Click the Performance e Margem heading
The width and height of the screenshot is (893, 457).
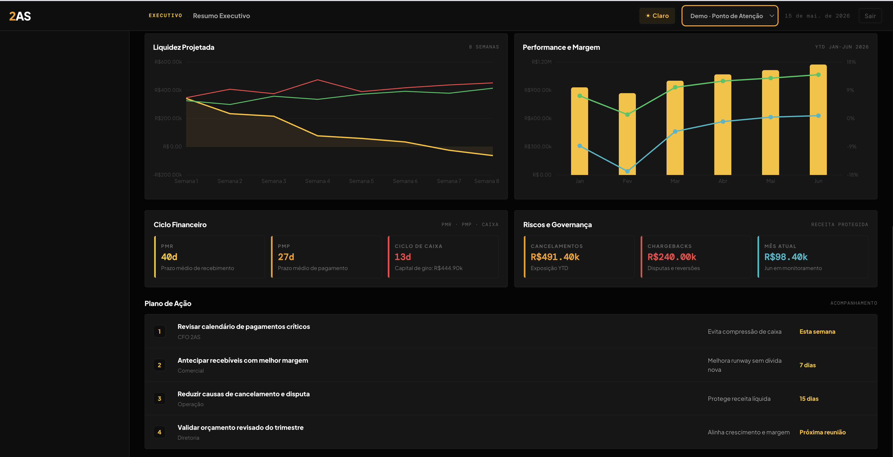point(561,47)
